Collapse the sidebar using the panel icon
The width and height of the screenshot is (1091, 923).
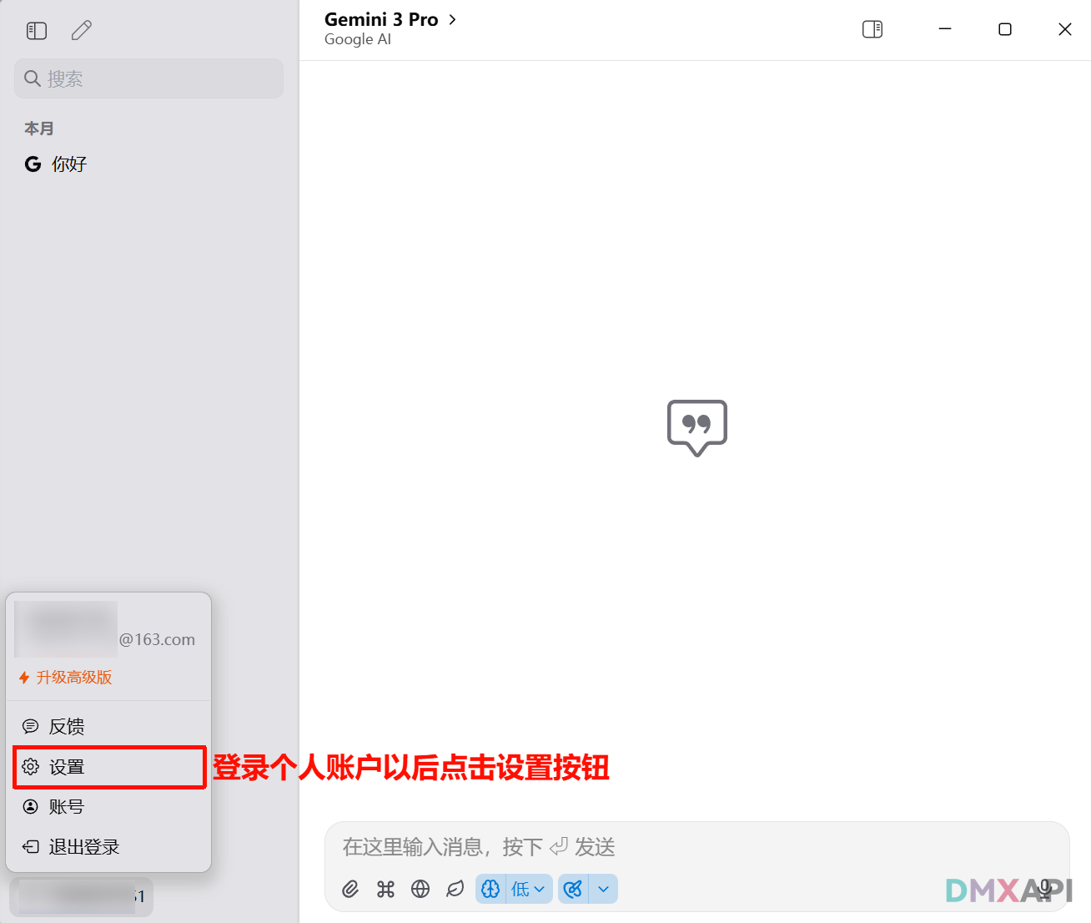coord(36,30)
